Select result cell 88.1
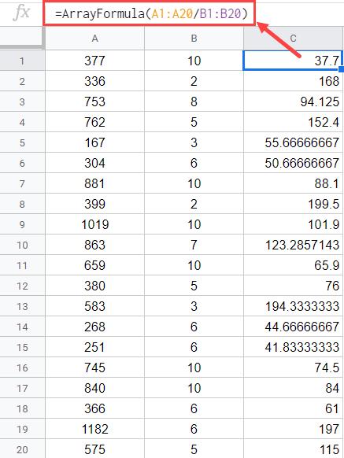 (x=293, y=183)
